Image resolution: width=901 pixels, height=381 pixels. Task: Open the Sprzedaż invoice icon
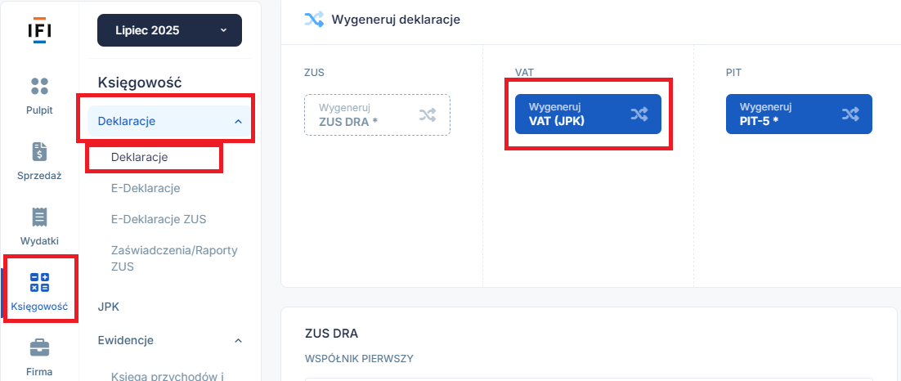point(39,152)
